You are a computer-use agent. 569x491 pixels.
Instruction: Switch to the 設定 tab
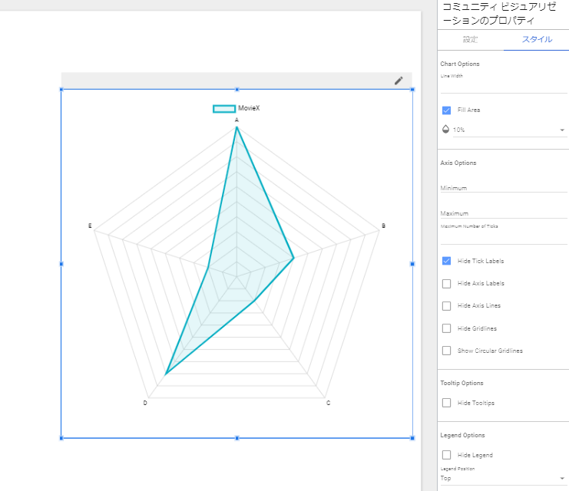click(470, 39)
